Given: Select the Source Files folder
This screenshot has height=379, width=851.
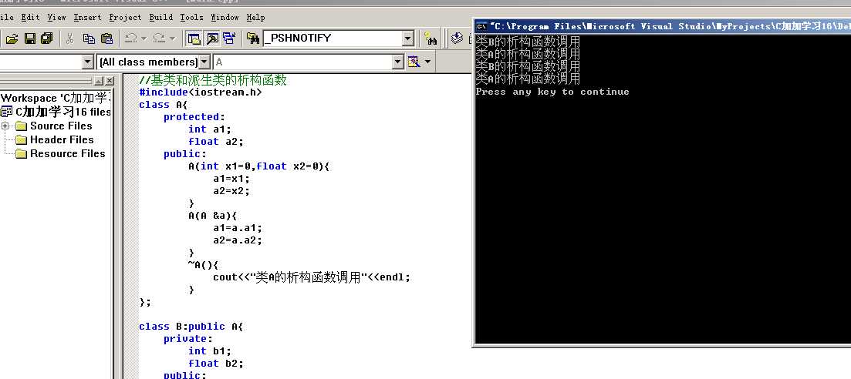Looking at the screenshot, I should [61, 126].
